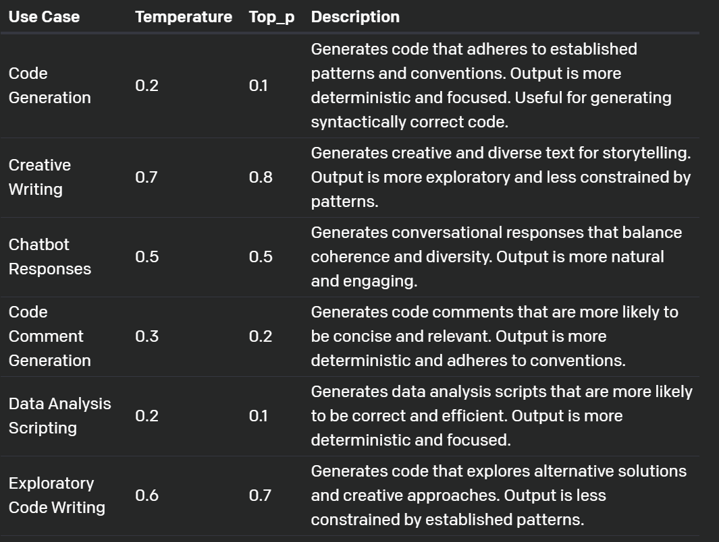This screenshot has width=719, height=542.
Task: Click the Description column header
Action: tap(355, 17)
